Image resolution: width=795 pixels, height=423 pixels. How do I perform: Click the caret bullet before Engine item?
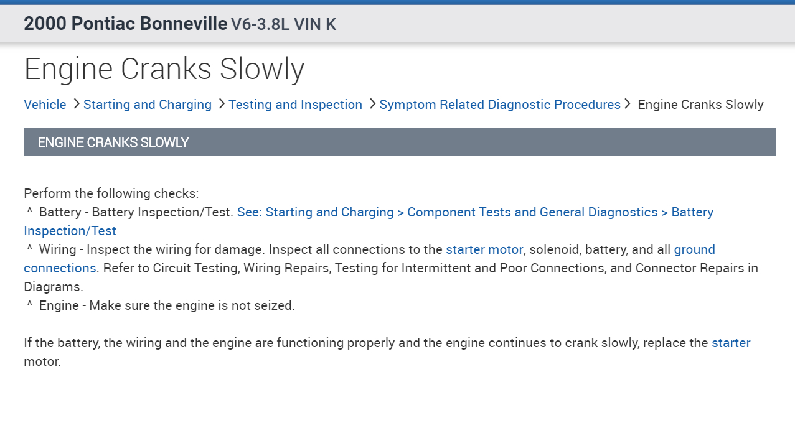pos(29,305)
